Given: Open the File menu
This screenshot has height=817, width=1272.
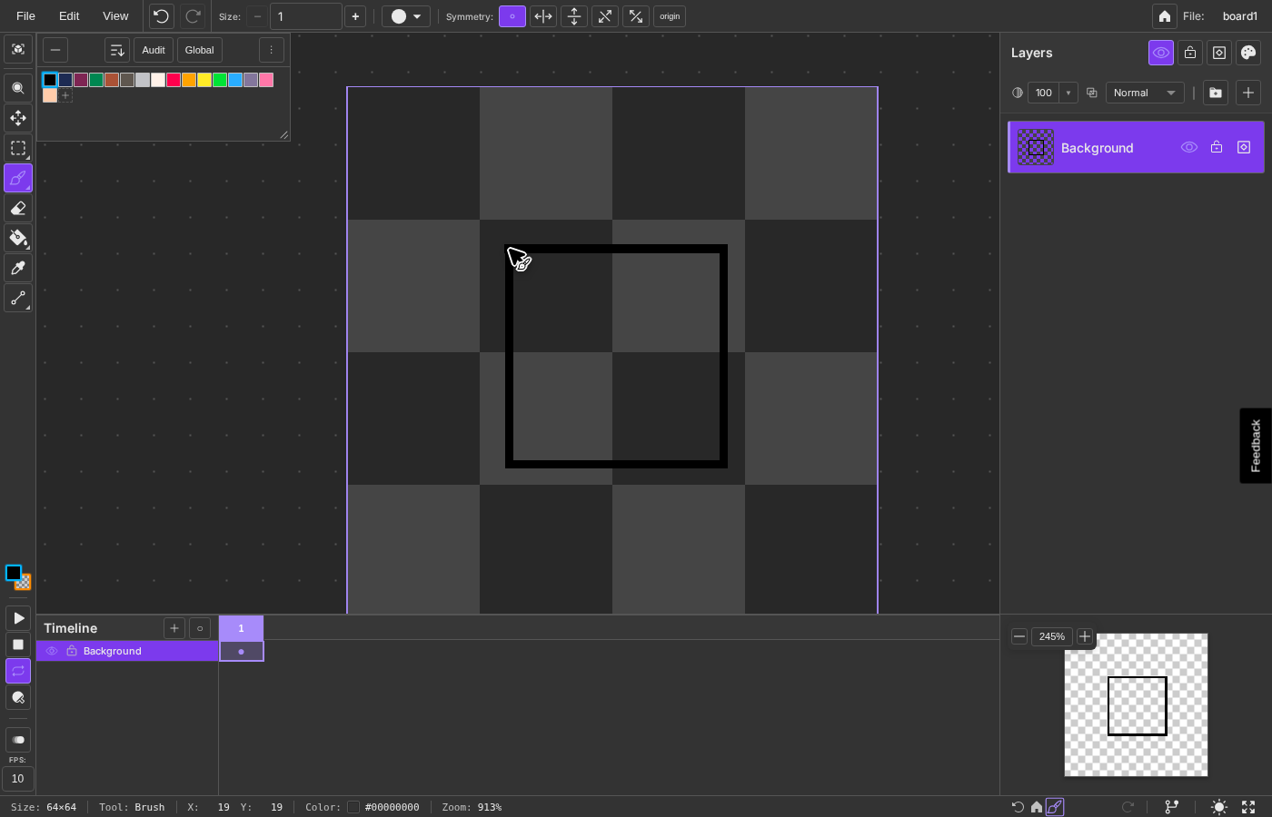Looking at the screenshot, I should 25,16.
